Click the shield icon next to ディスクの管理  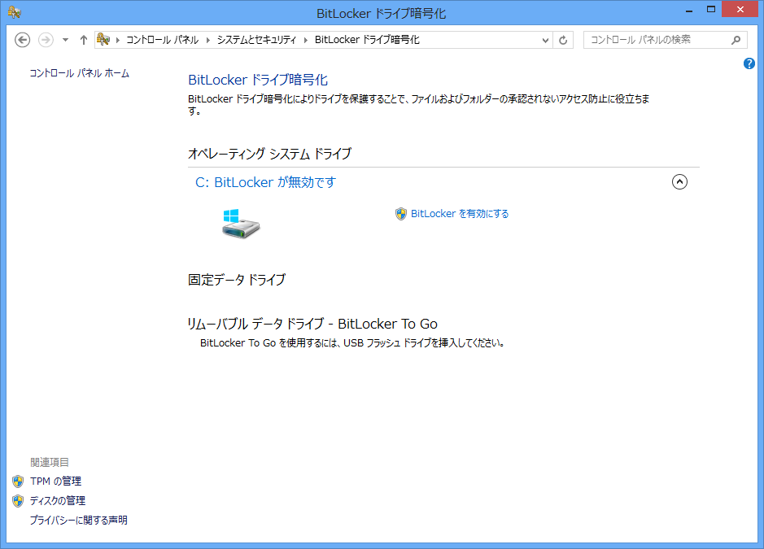click(x=18, y=501)
